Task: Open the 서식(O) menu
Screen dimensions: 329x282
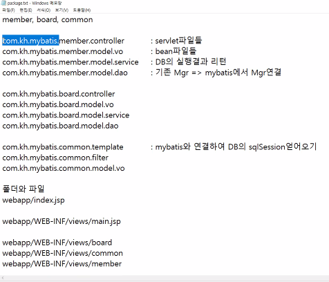Action: pos(44,10)
